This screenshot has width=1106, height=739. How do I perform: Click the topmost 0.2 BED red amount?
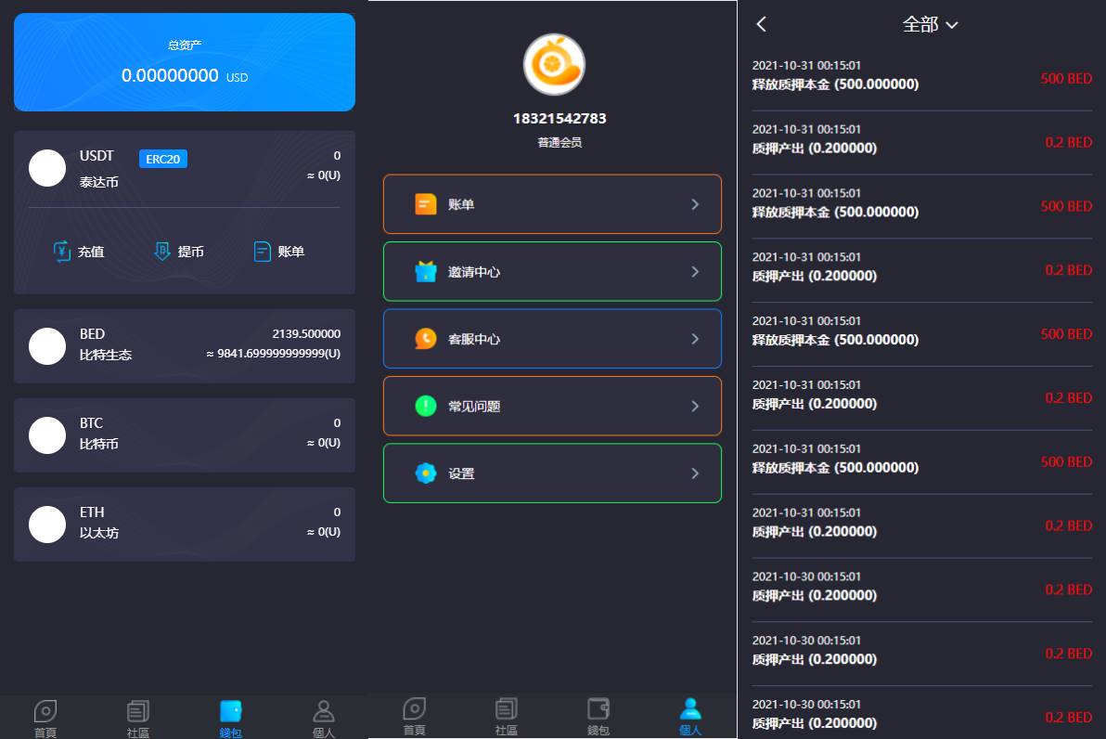pyautogui.click(x=1069, y=142)
